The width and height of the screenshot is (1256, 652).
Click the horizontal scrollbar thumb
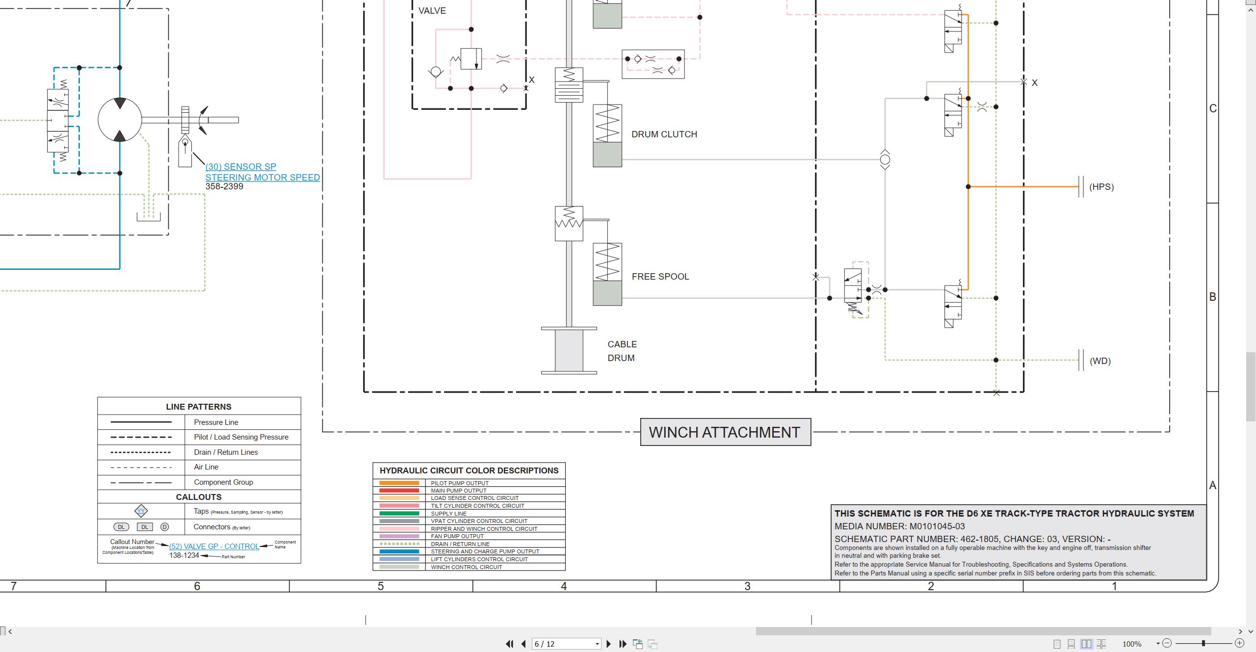coord(983,631)
